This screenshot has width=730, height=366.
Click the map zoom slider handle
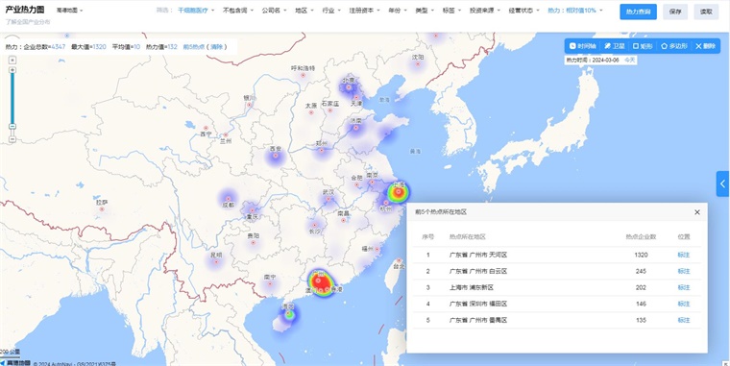point(12,126)
